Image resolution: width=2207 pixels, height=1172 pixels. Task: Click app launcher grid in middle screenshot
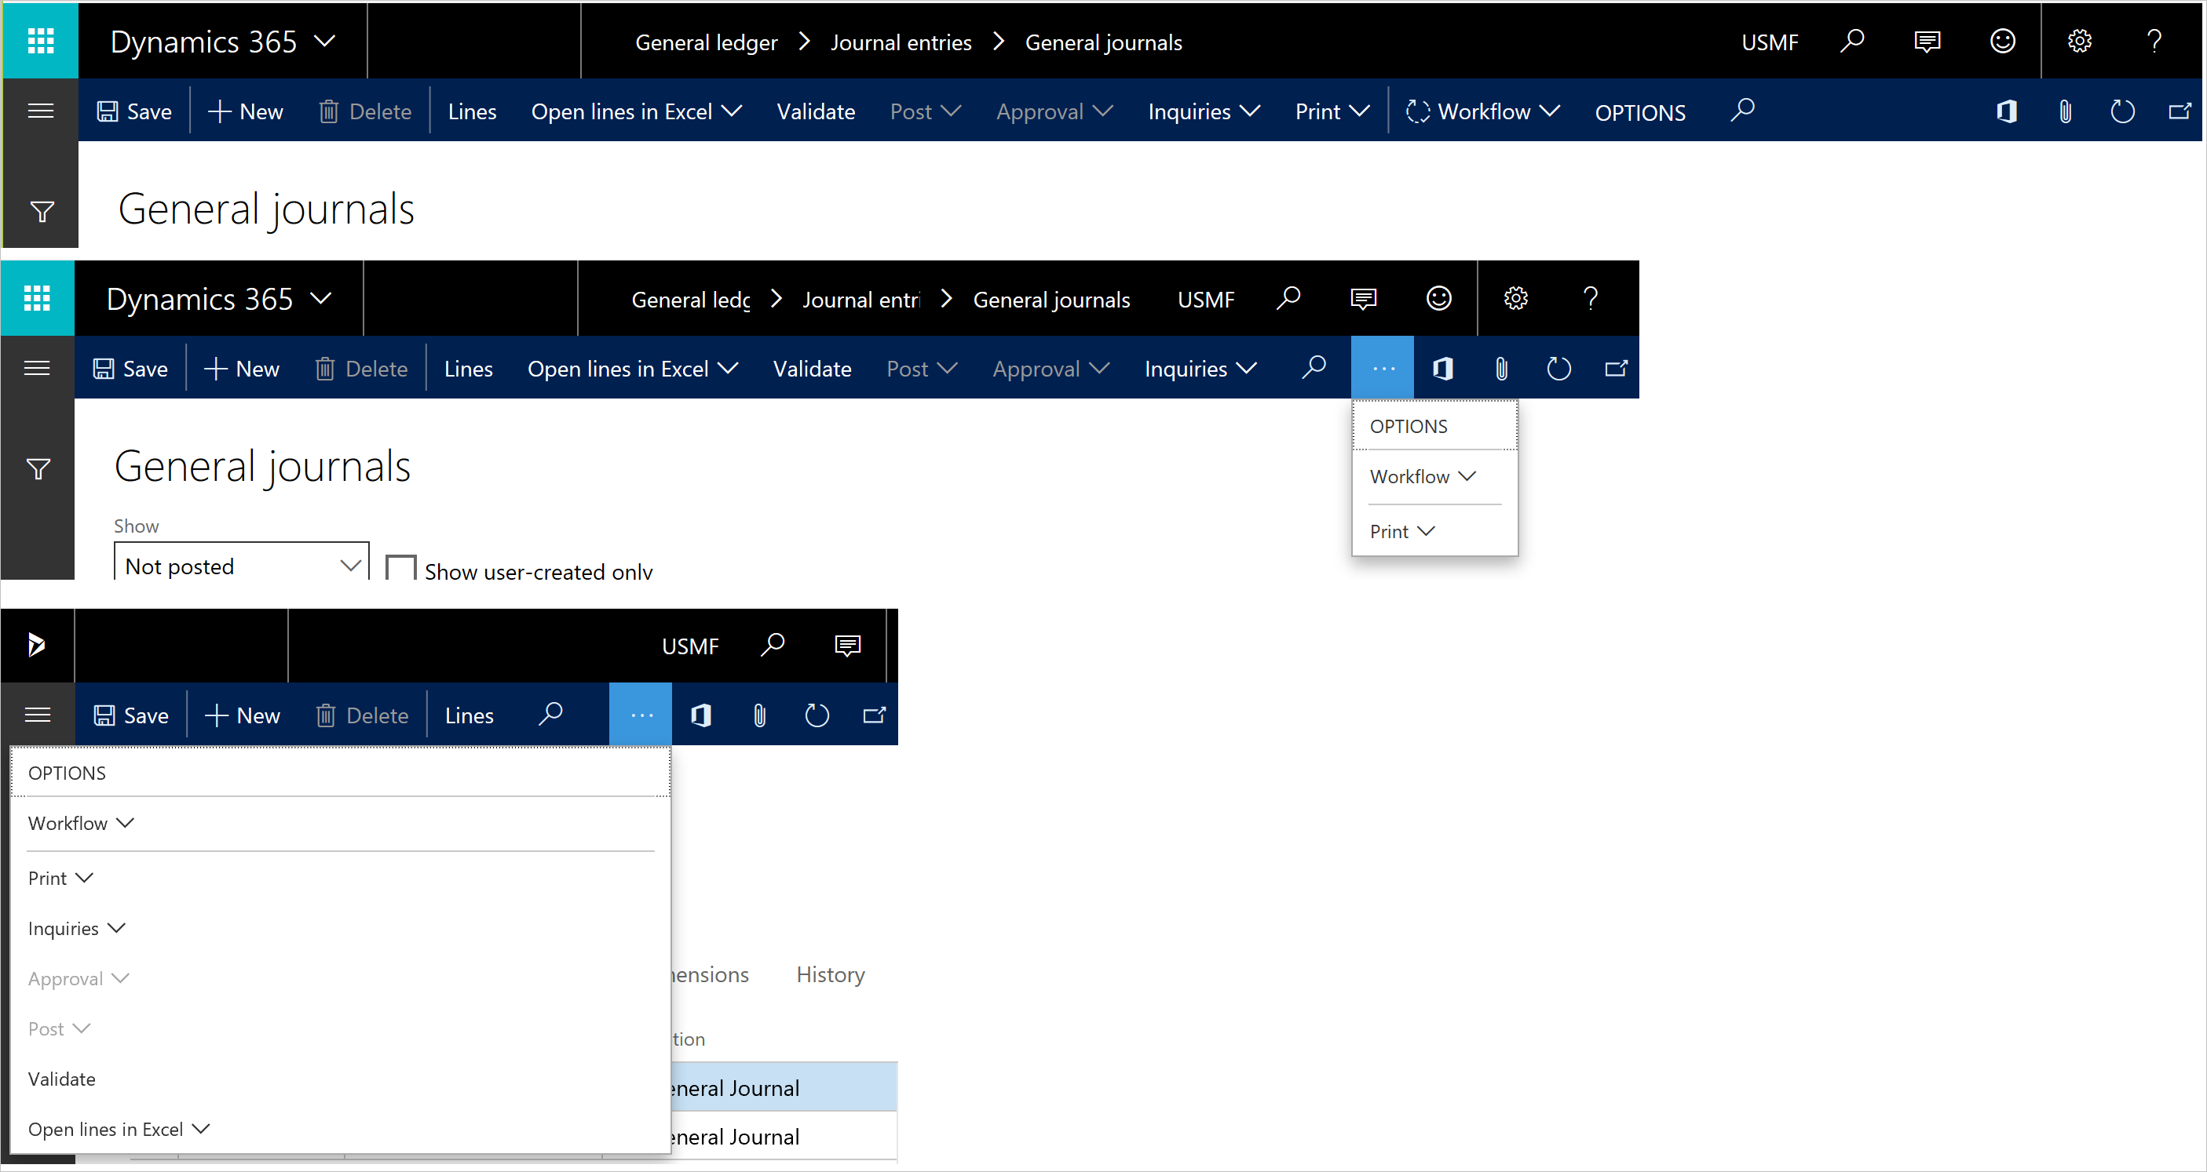(37, 298)
